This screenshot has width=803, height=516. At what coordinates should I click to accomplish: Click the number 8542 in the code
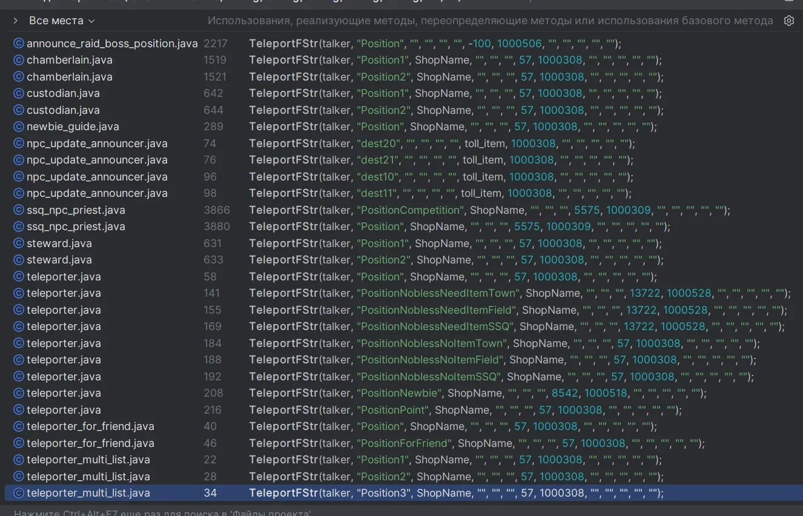(565, 393)
